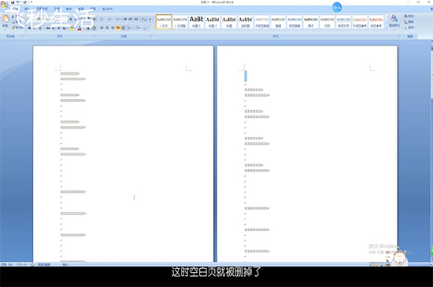Screen dimensions: 433x287
Task: Click the Save icon in quick access toolbar
Action: (x=13, y=2)
